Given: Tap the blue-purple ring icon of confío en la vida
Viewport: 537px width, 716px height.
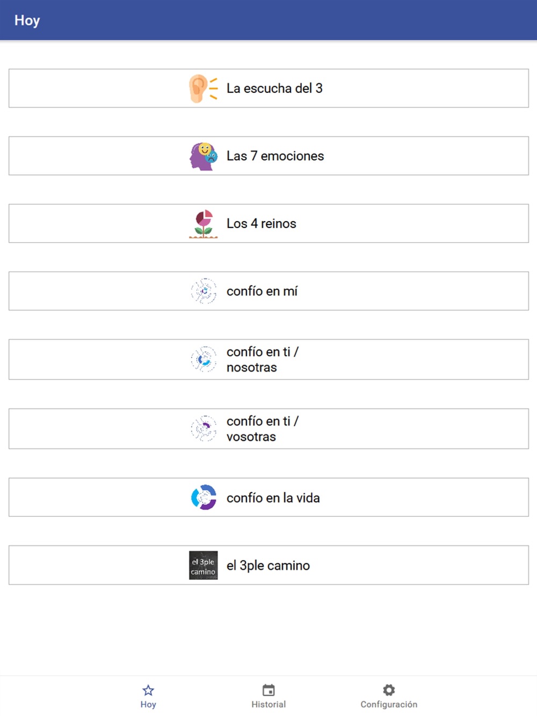Looking at the screenshot, I should (x=204, y=498).
